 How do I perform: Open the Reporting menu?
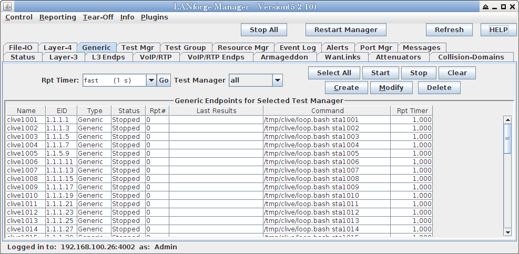58,17
